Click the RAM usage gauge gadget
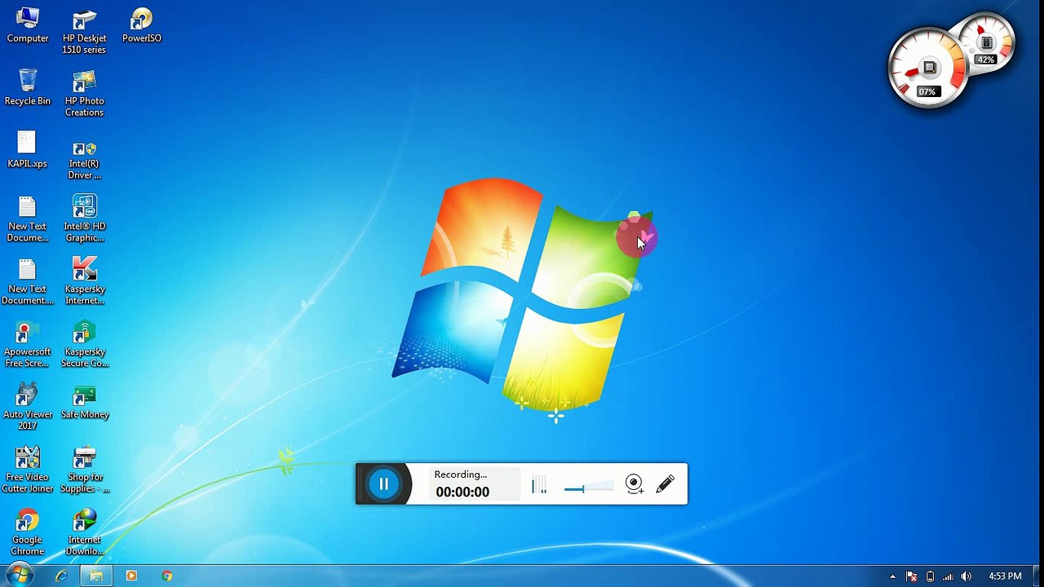This screenshot has height=587, width=1044. click(988, 42)
